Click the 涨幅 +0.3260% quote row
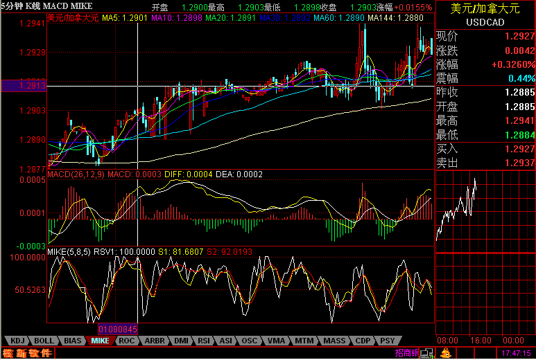Screen dimensions: 536x360 tap(485, 64)
